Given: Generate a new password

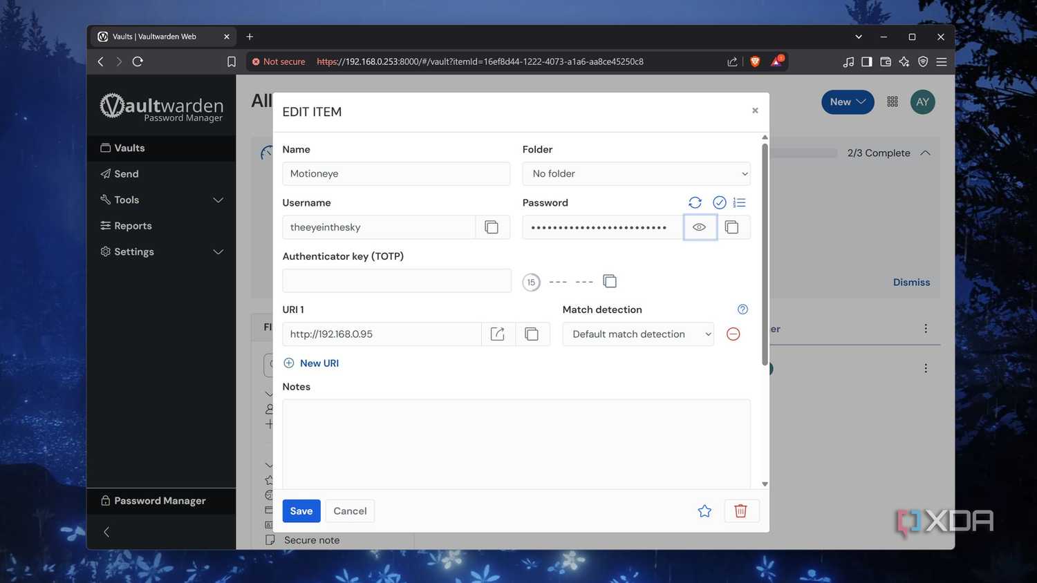Looking at the screenshot, I should point(695,202).
